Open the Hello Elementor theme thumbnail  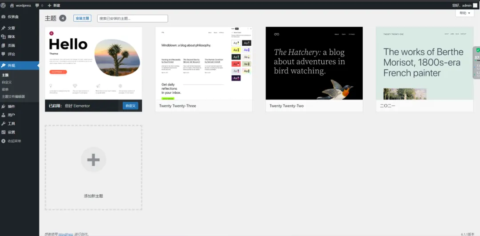click(93, 64)
